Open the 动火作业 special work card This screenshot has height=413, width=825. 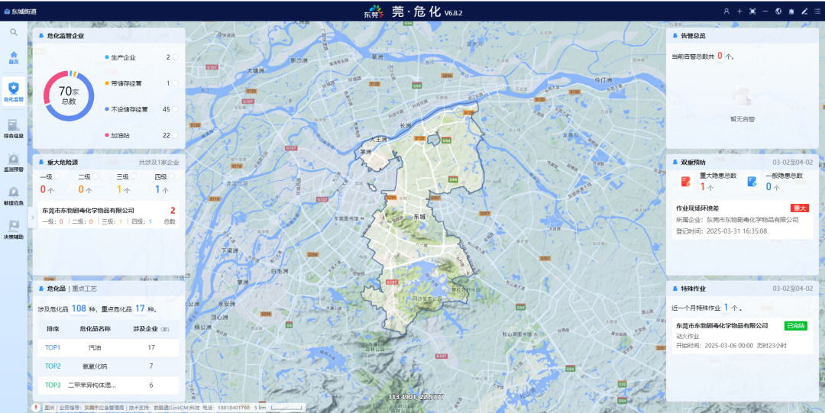(742, 335)
